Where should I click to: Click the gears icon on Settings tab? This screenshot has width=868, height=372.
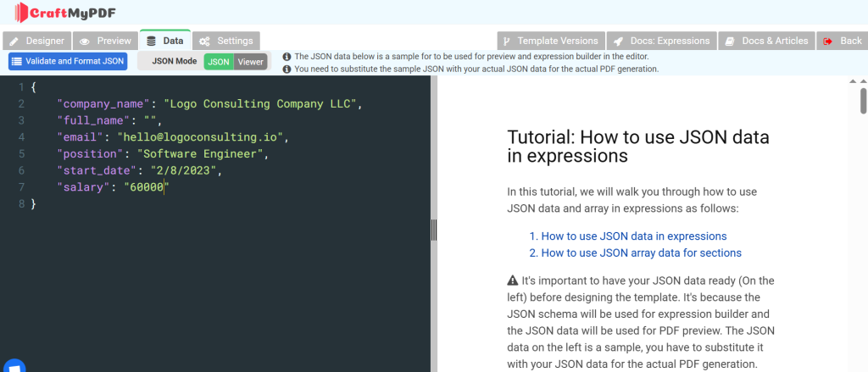pyautogui.click(x=204, y=41)
